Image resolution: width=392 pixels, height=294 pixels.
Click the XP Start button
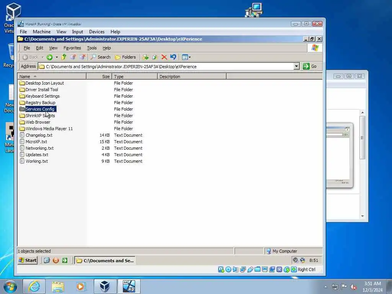pos(28,260)
